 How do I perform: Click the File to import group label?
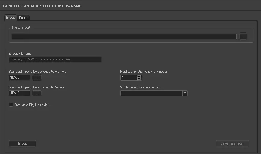[21, 27]
